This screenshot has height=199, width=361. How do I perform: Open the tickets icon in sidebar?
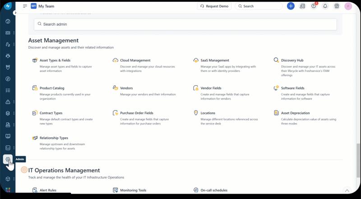pos(8,32)
